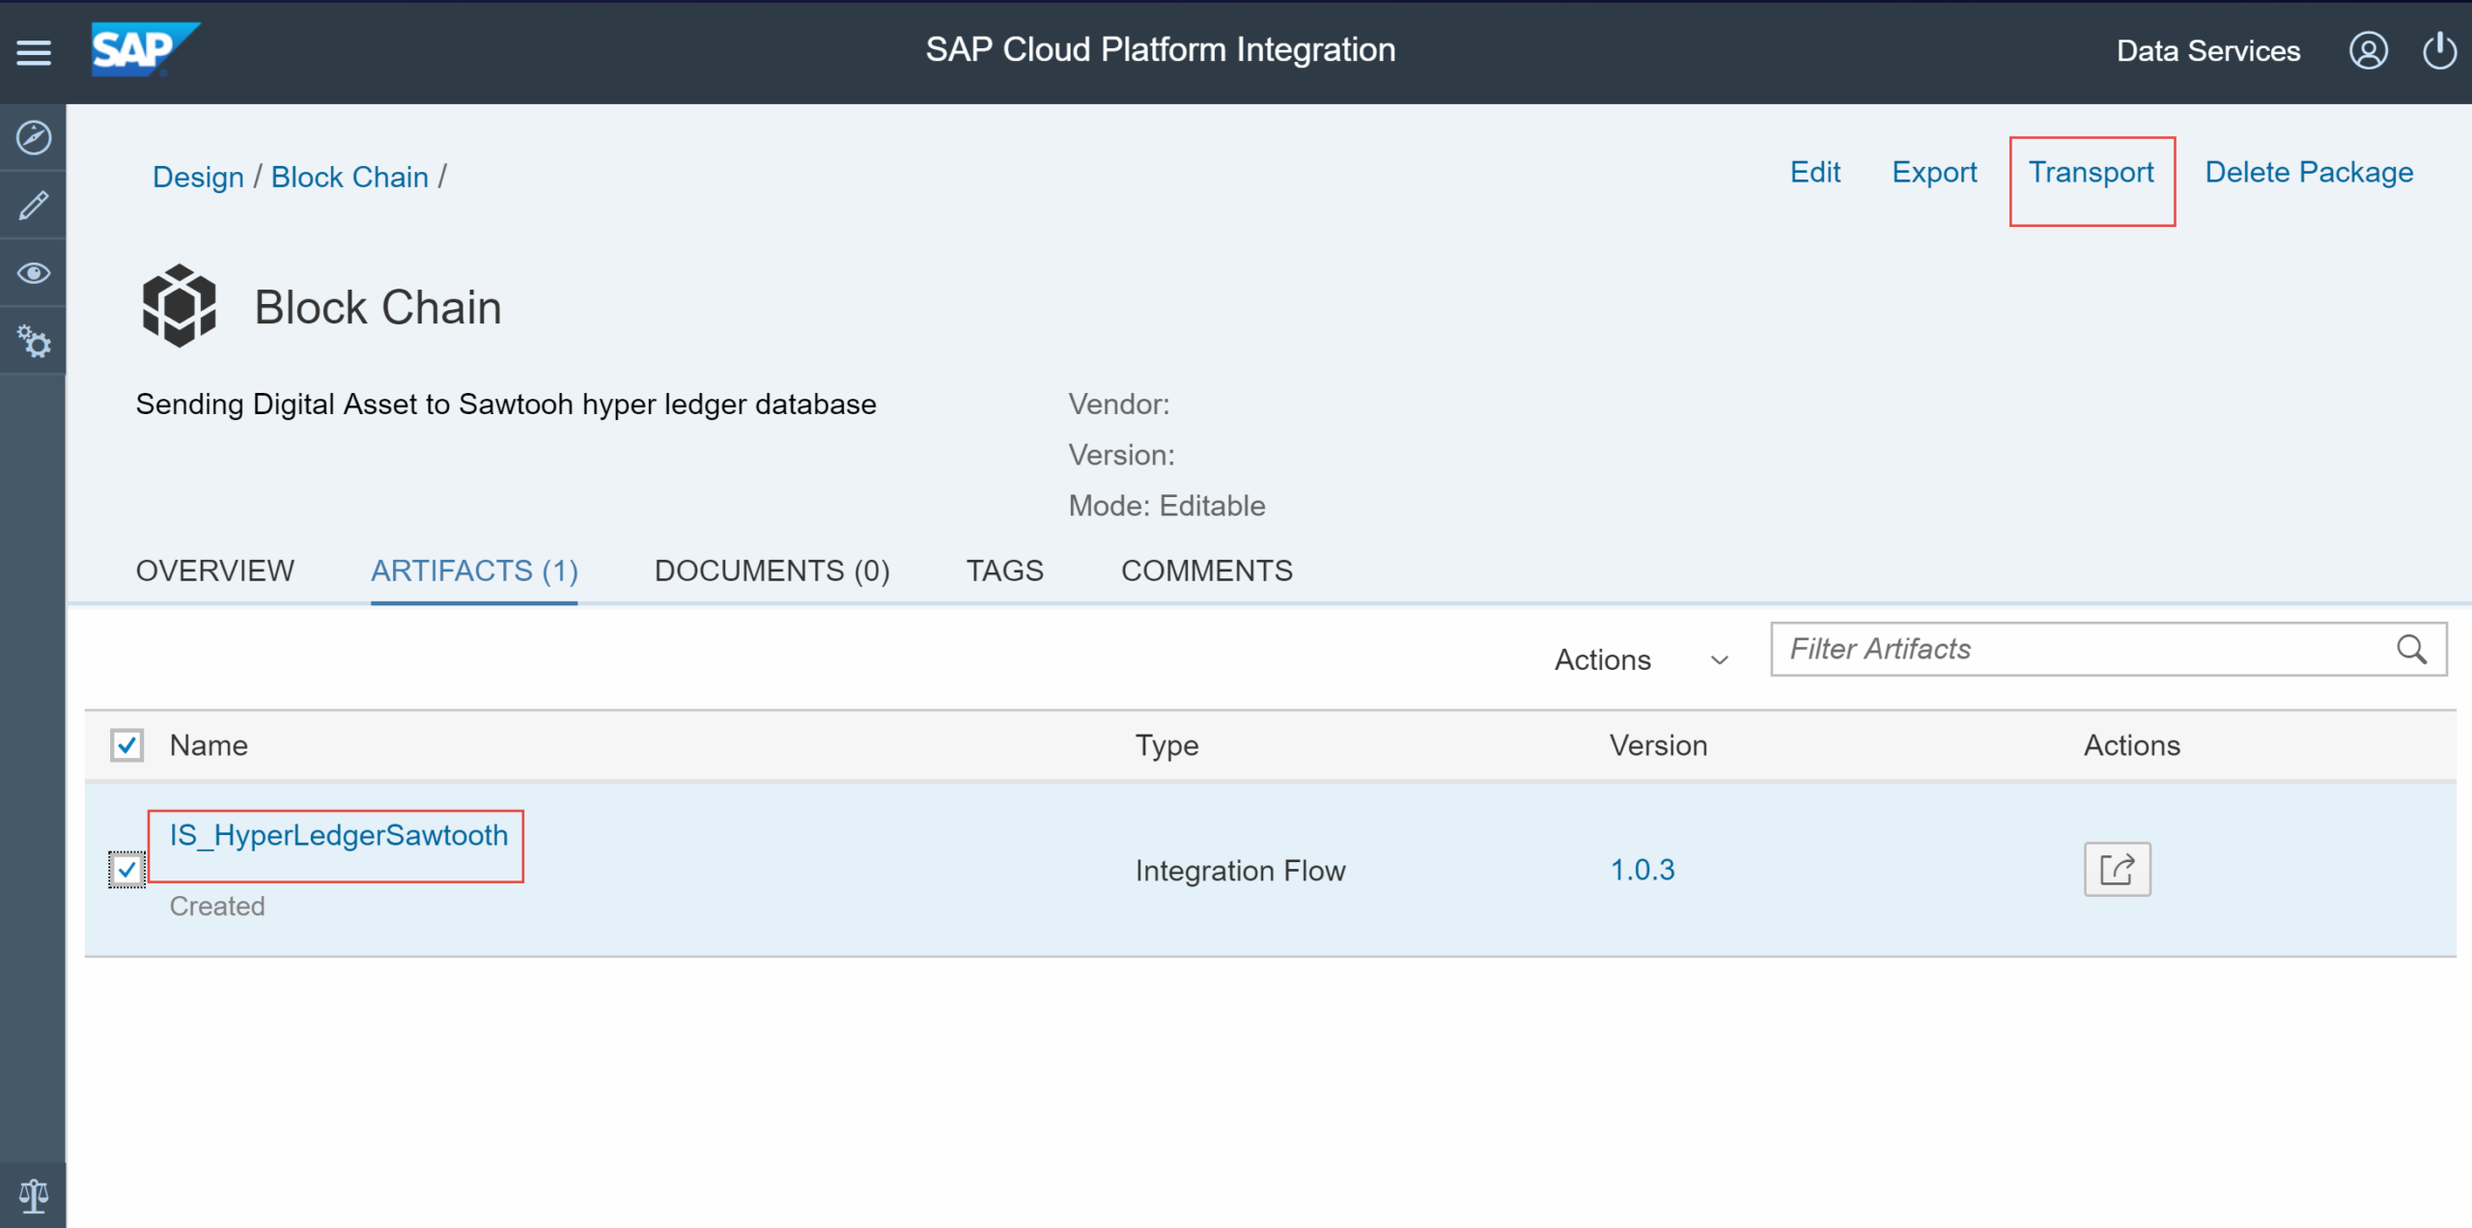Image resolution: width=2472 pixels, height=1228 pixels.
Task: Open the user profile icon
Action: [x=2368, y=50]
